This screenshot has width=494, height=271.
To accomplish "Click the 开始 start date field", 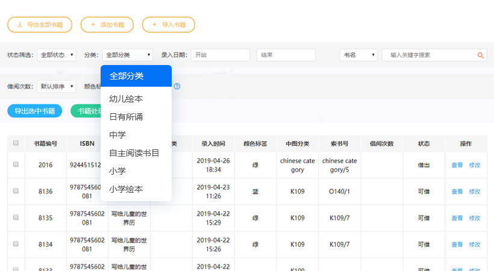I will (x=220, y=55).
